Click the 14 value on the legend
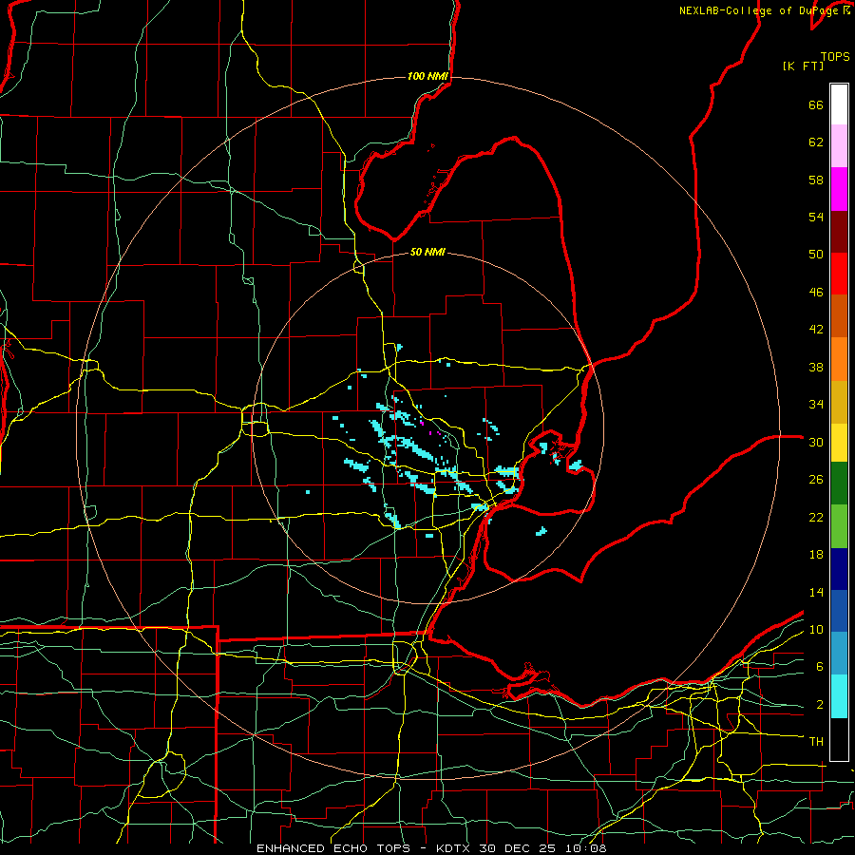 click(816, 592)
